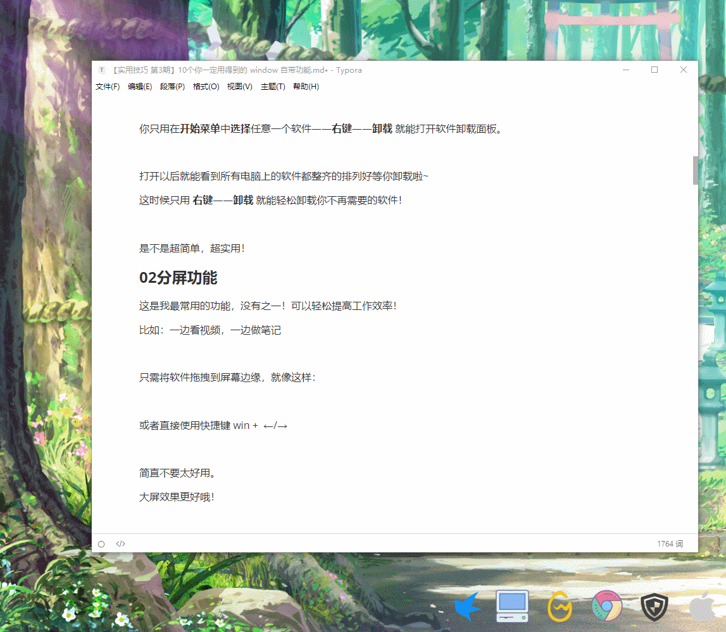Open the 文件(F) menu
Image resolution: width=726 pixels, height=632 pixels.
pyautogui.click(x=108, y=87)
